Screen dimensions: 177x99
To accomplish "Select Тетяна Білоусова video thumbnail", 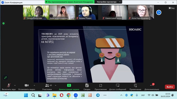I will [36, 12].
